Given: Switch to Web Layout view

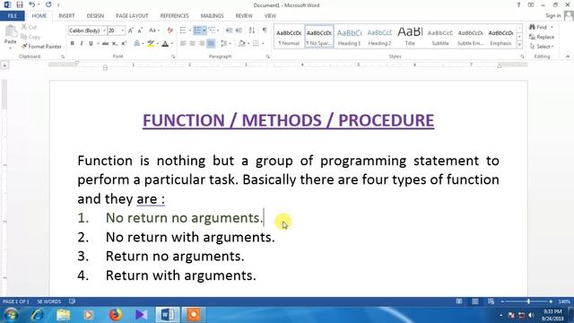Looking at the screenshot, I should pos(491,301).
